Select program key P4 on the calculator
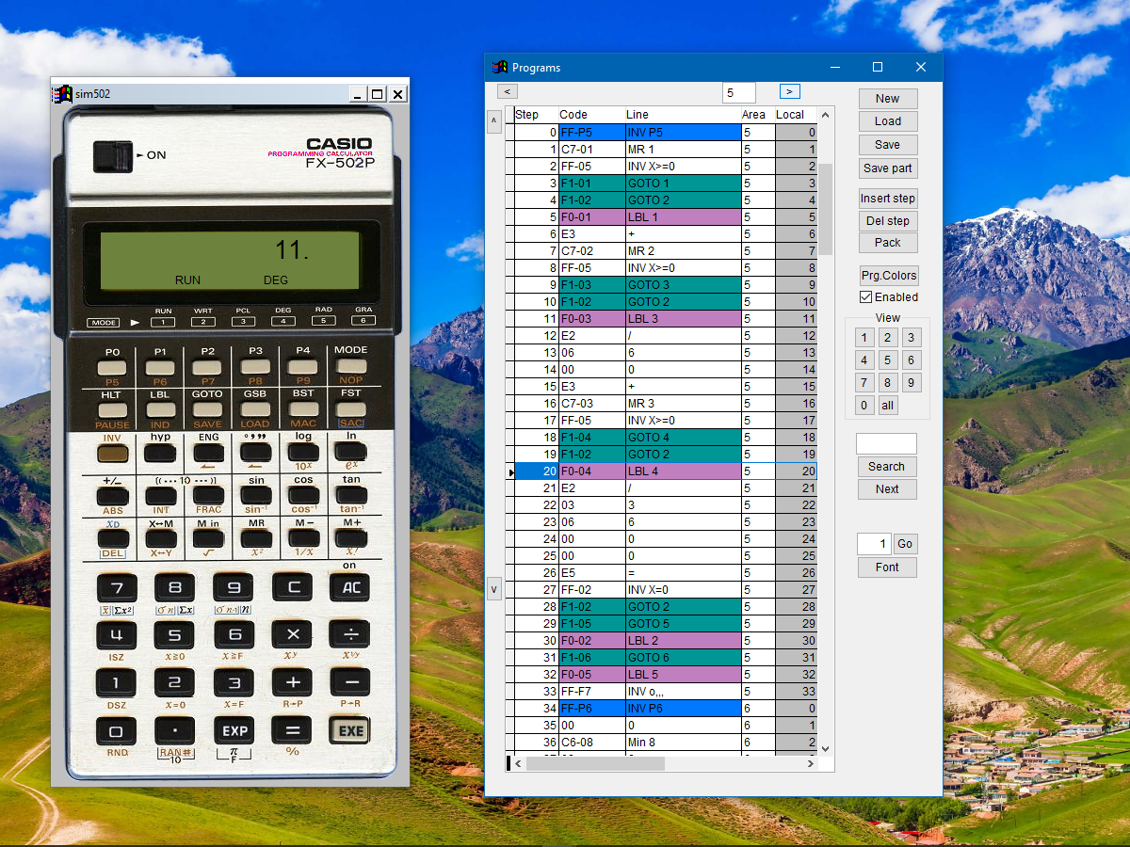The image size is (1130, 847). tap(303, 366)
